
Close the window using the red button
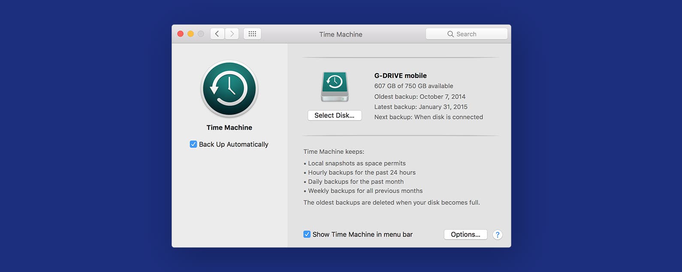point(181,34)
